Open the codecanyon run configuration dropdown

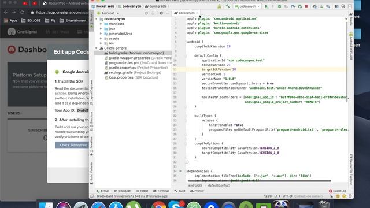click(247, 6)
